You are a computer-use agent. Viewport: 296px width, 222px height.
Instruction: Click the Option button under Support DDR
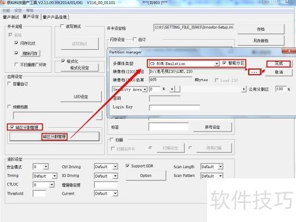pos(146,175)
